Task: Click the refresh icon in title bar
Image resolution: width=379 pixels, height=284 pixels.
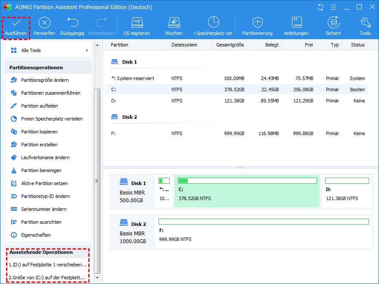Action: pos(320,7)
